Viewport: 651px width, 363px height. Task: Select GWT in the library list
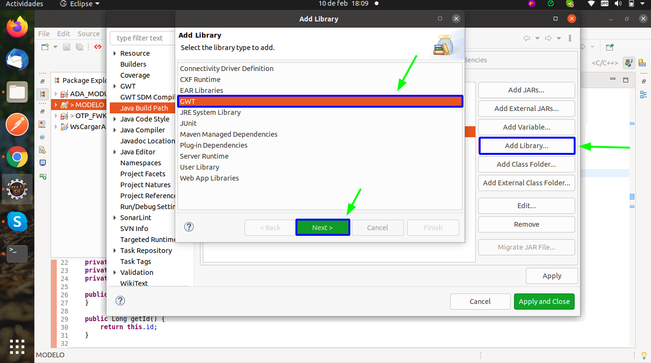pyautogui.click(x=320, y=101)
